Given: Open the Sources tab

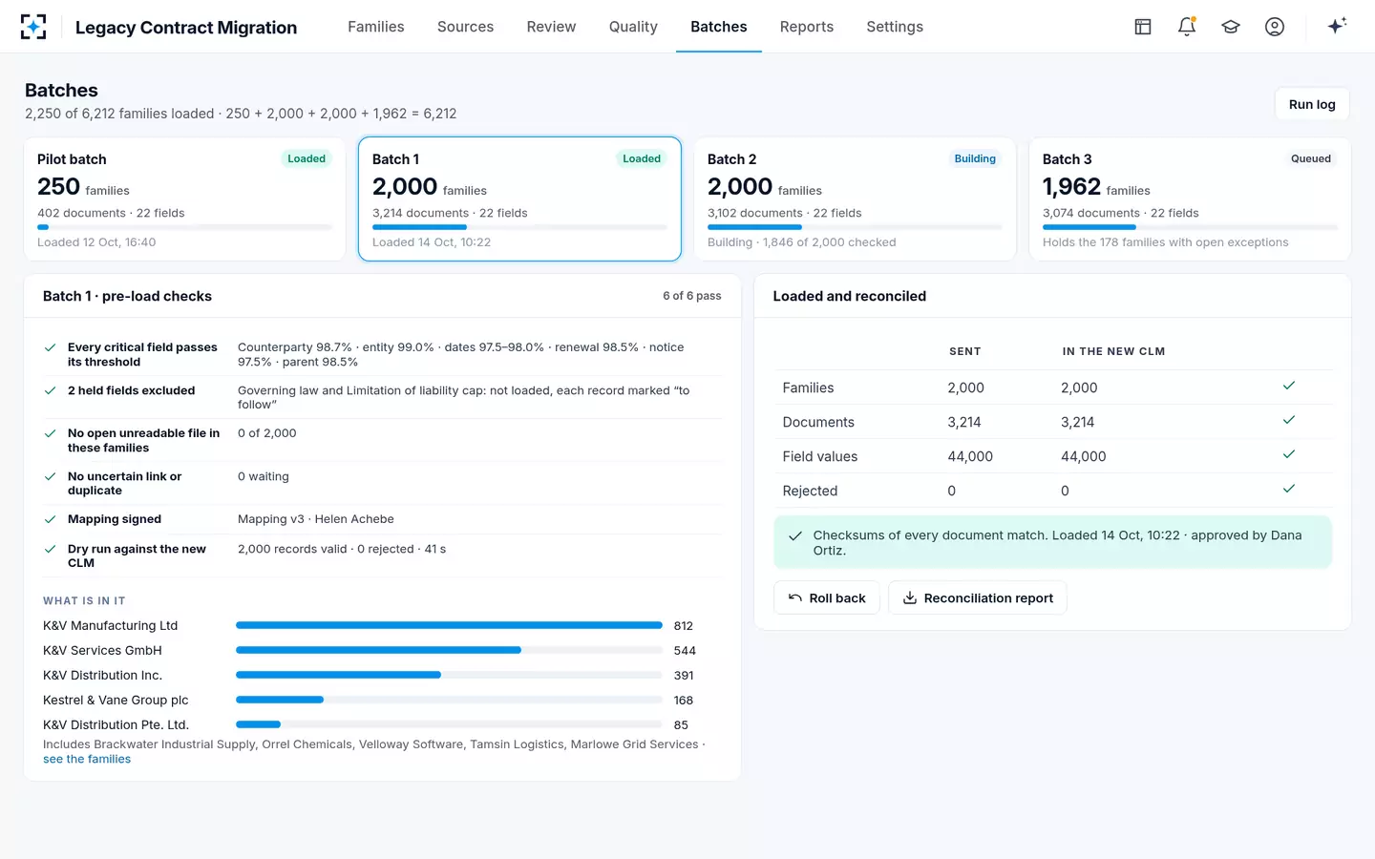Looking at the screenshot, I should [465, 27].
